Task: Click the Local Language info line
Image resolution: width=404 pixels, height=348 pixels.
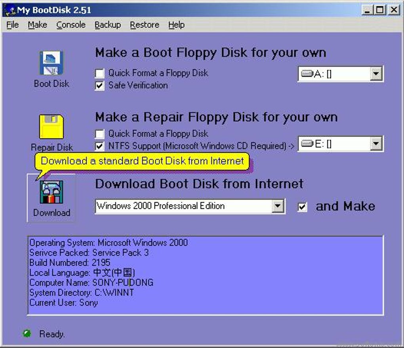Action: point(82,272)
